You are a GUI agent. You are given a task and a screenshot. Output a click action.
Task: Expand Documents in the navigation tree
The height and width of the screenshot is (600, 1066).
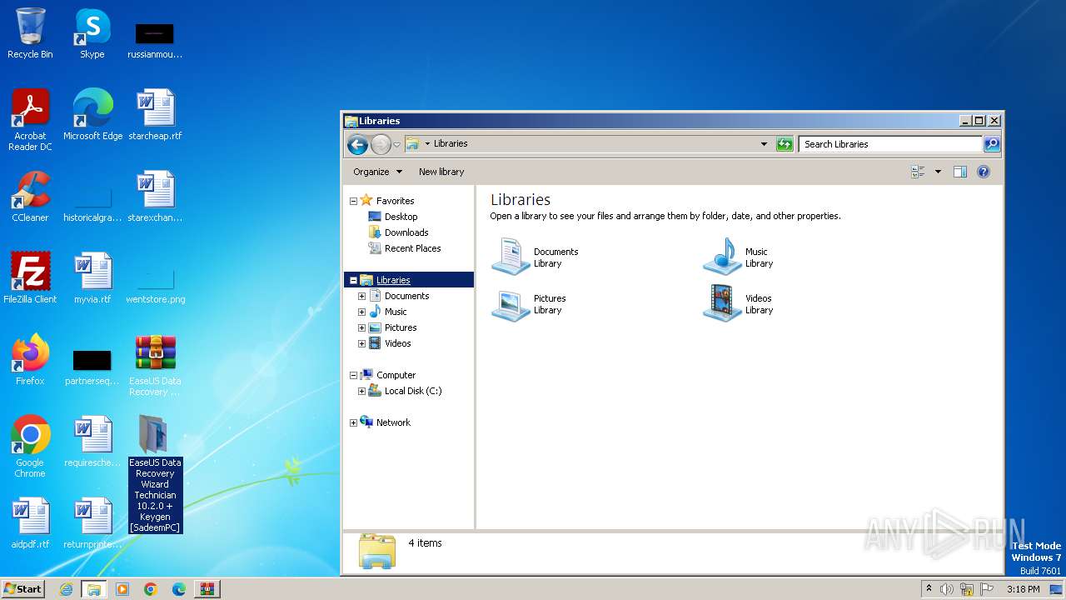click(361, 296)
